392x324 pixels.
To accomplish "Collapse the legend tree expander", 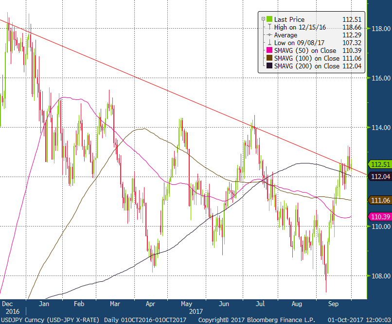I will click(263, 19).
